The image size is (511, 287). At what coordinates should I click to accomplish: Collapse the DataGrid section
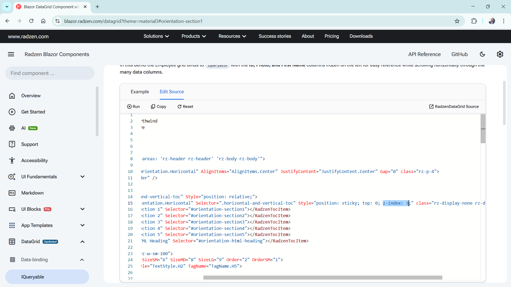[x=83, y=242]
